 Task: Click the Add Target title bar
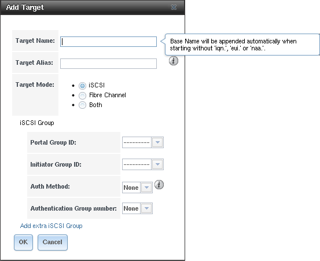tap(93, 8)
